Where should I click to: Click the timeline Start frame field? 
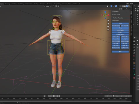(x=119, y=96)
